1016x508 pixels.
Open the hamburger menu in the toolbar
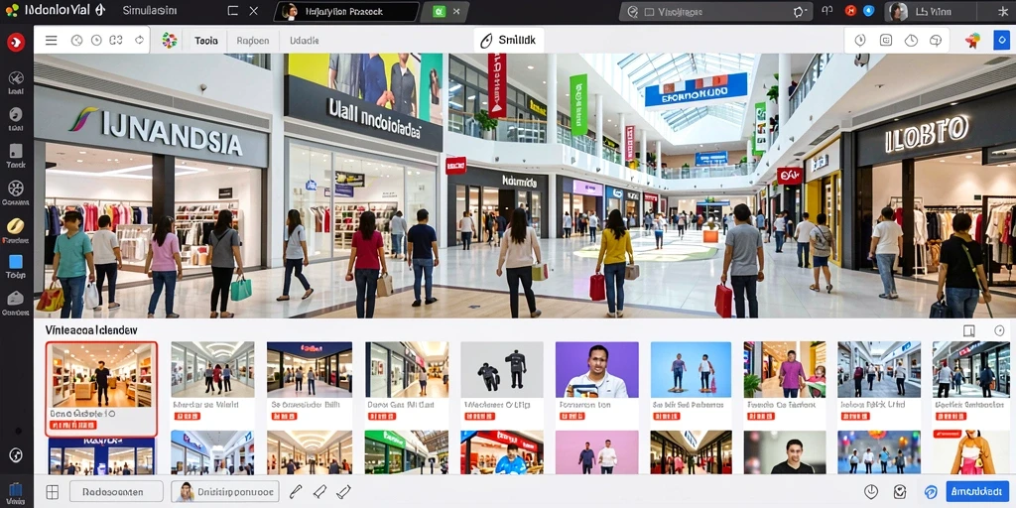coord(52,40)
